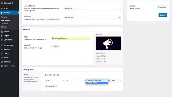Follow the 'create a new one' link
172x97 pixels.
click(x=53, y=19)
